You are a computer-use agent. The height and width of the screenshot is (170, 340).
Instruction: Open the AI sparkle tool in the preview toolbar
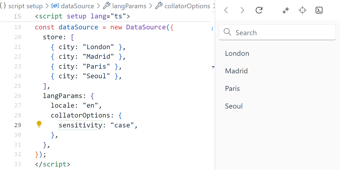(x=285, y=10)
